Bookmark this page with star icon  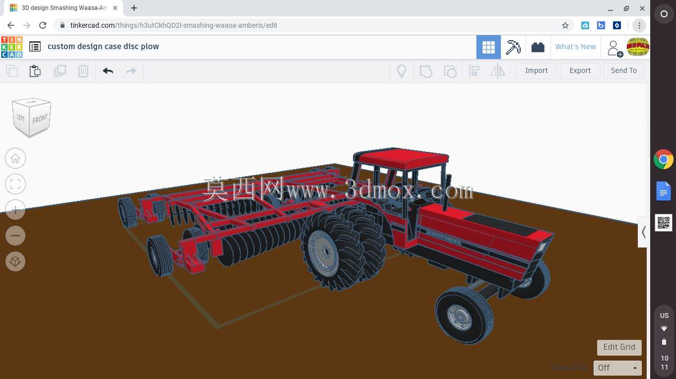click(x=565, y=25)
